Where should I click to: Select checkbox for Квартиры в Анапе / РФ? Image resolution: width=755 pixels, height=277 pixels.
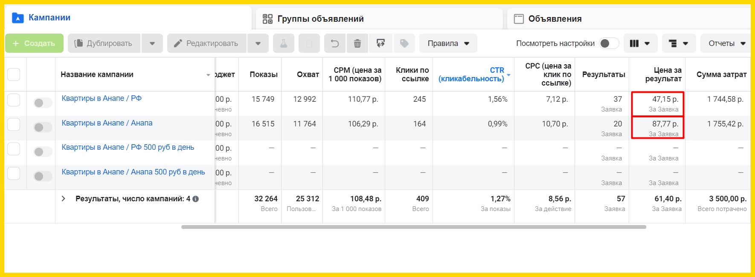14,100
